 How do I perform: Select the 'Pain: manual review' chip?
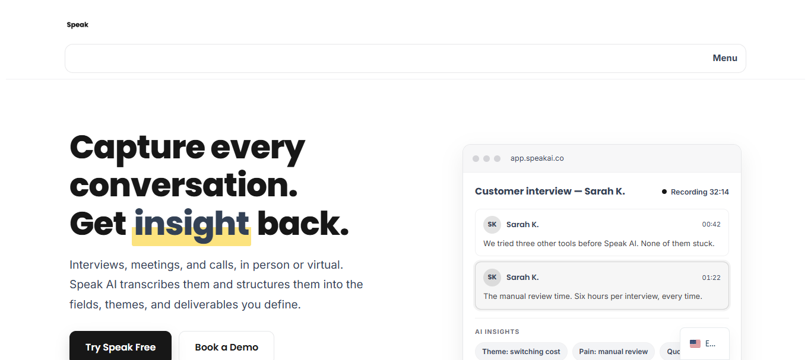[613, 352]
